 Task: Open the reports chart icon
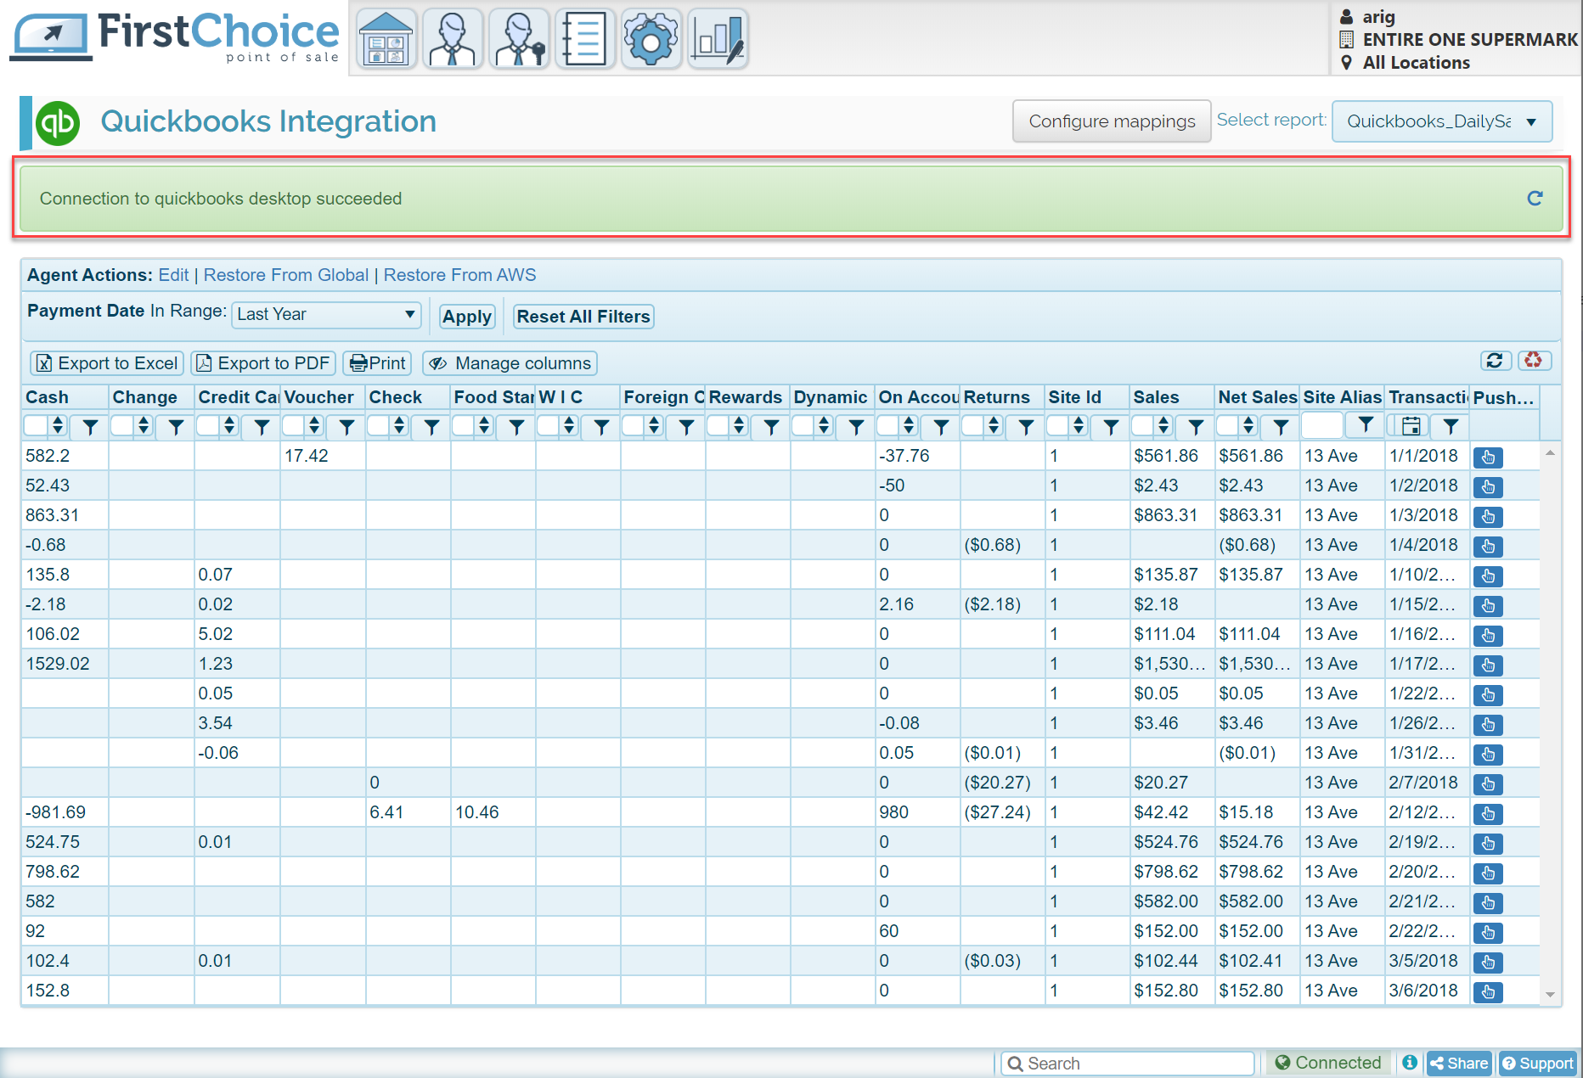pyautogui.click(x=718, y=39)
